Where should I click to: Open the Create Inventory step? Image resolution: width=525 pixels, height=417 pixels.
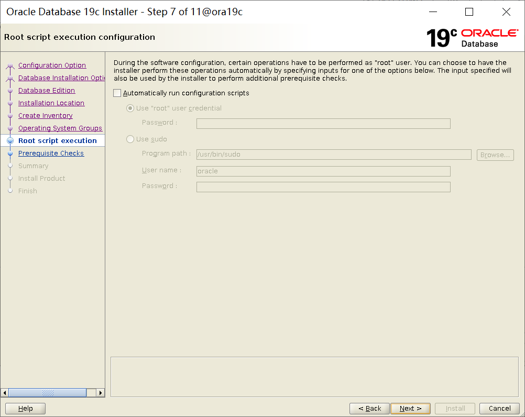coord(45,115)
